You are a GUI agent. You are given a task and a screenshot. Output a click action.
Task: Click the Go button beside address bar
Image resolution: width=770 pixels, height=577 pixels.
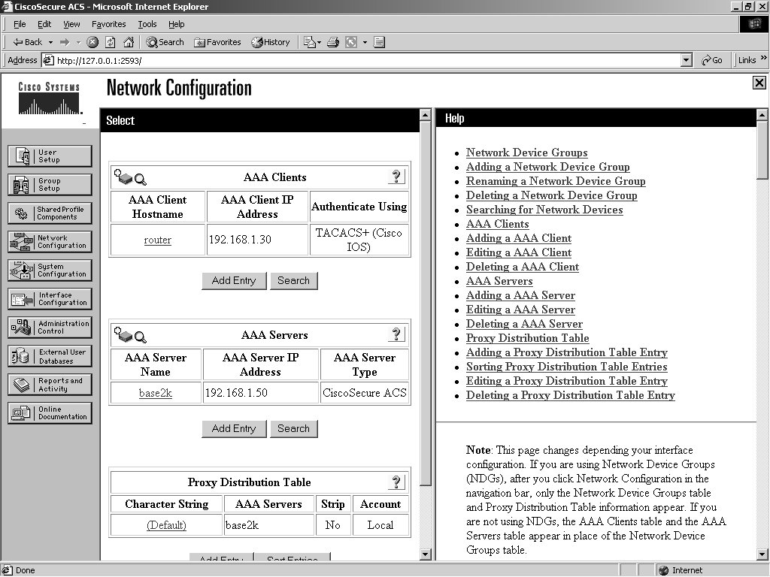tap(713, 60)
